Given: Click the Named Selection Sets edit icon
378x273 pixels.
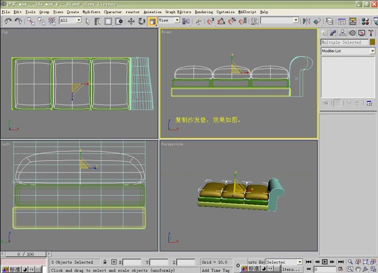Looking at the screenshot, I should (254, 22).
